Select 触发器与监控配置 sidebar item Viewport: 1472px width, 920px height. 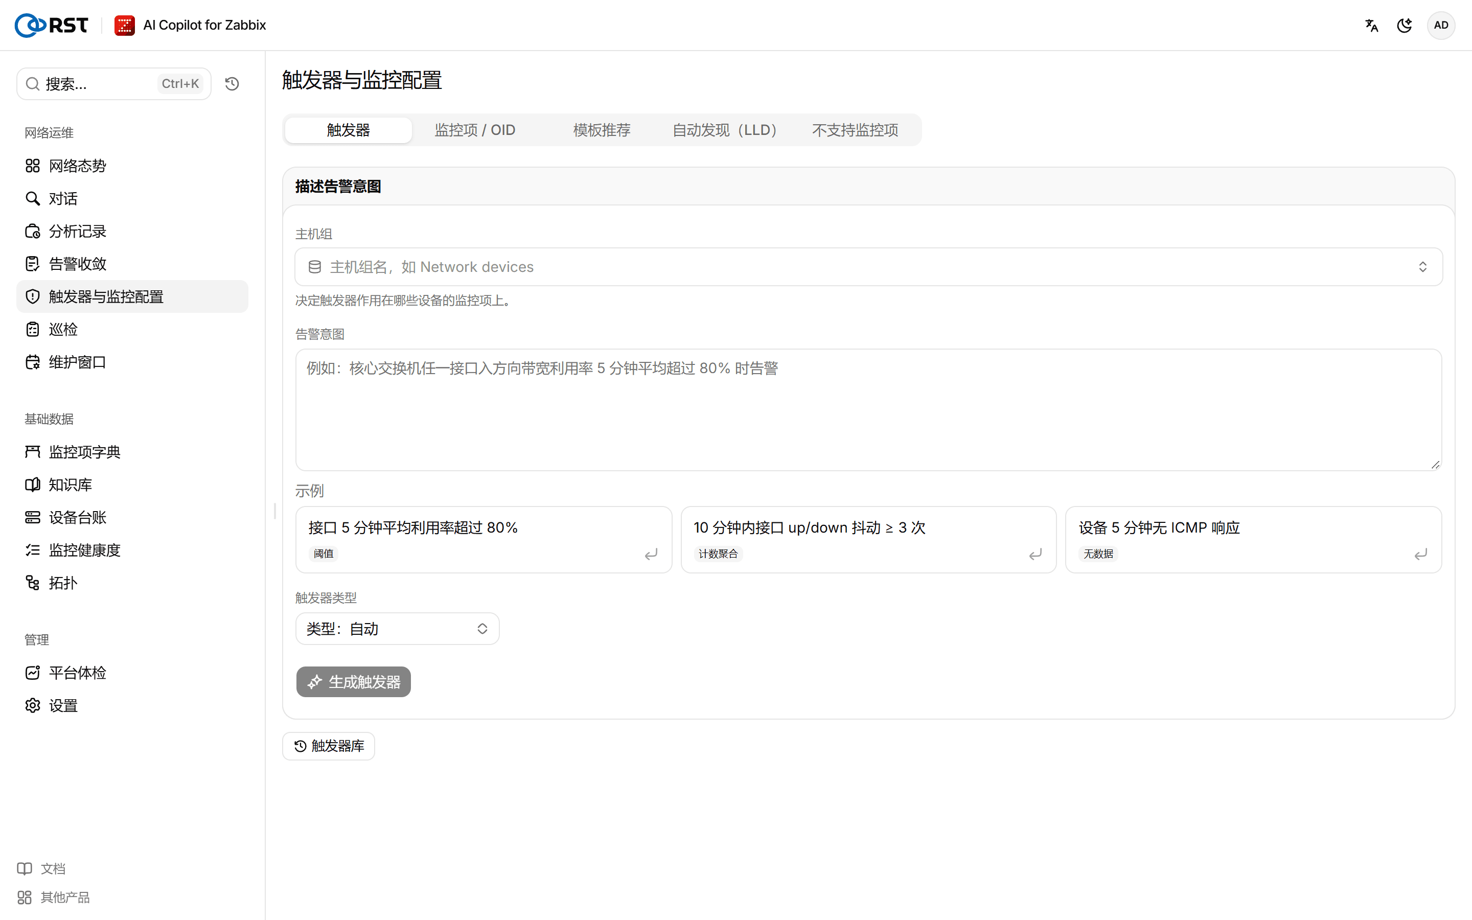click(x=132, y=296)
